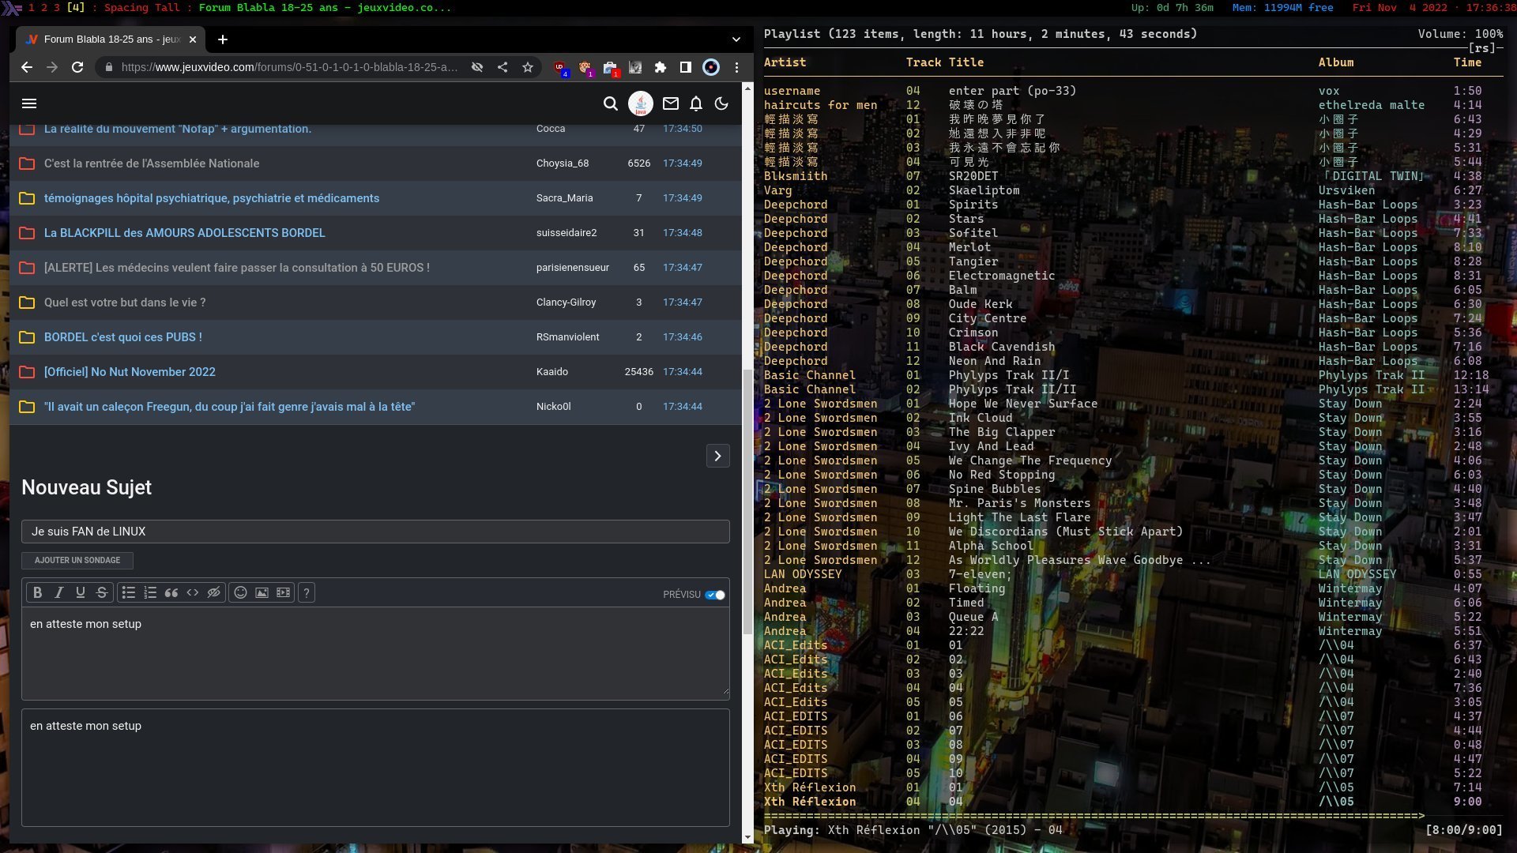The image size is (1517, 853).
Task: Select the Forum Blabla 18-25 ans tab
Action: click(111, 39)
